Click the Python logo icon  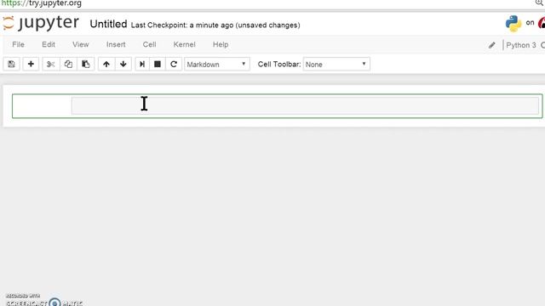click(x=513, y=24)
